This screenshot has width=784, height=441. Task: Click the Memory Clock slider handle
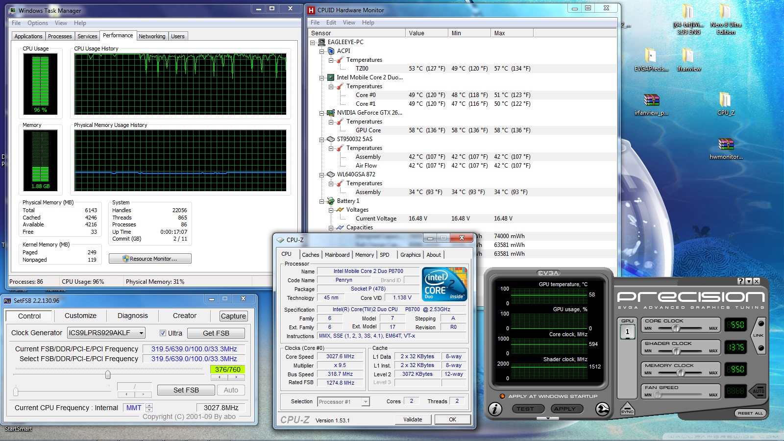[x=681, y=373]
